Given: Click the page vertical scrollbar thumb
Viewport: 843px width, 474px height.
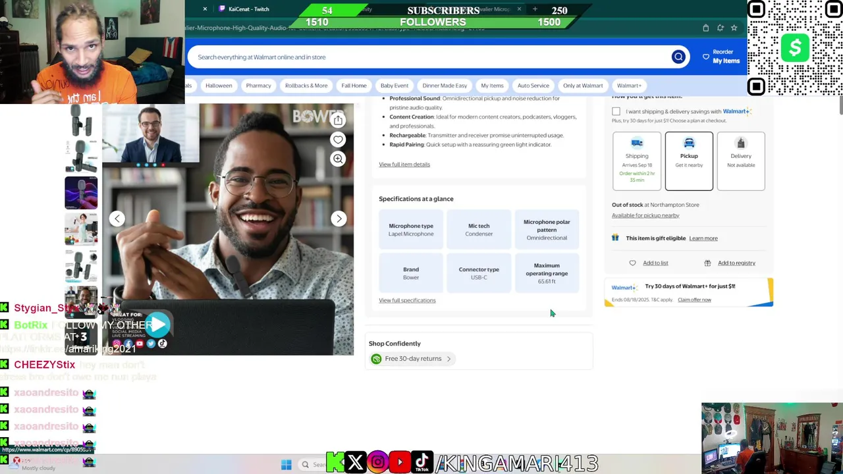Looking at the screenshot, I should 840,105.
